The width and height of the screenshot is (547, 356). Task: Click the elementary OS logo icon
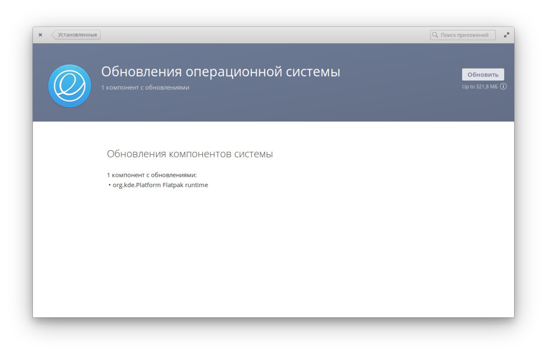[x=70, y=86]
